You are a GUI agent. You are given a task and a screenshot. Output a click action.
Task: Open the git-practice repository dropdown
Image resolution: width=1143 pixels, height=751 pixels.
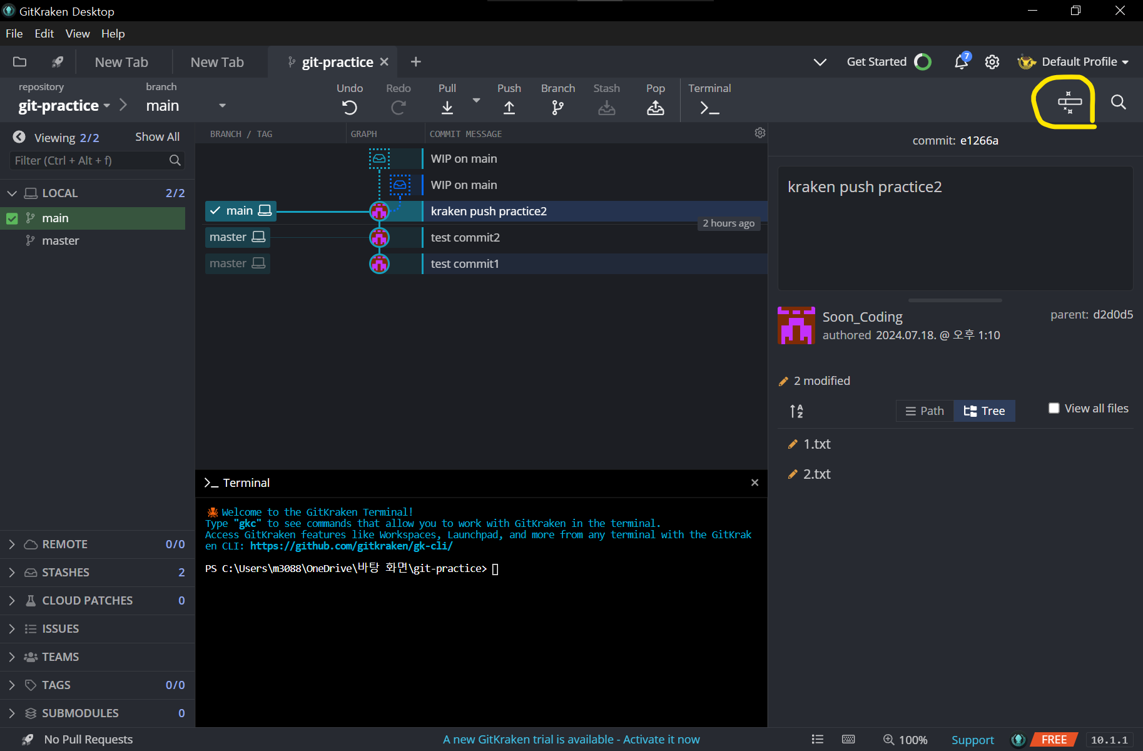tap(64, 106)
